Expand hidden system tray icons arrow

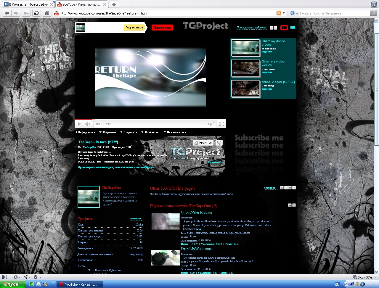346,284
